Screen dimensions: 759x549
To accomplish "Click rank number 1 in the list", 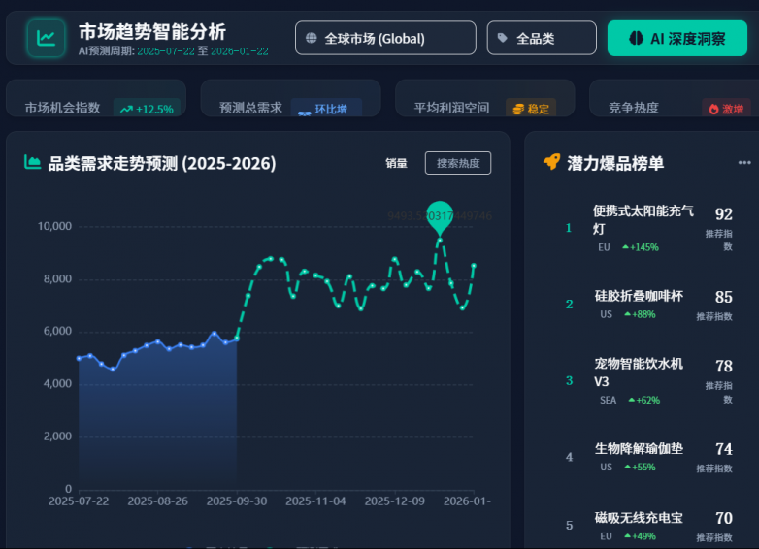I will click(x=569, y=228).
